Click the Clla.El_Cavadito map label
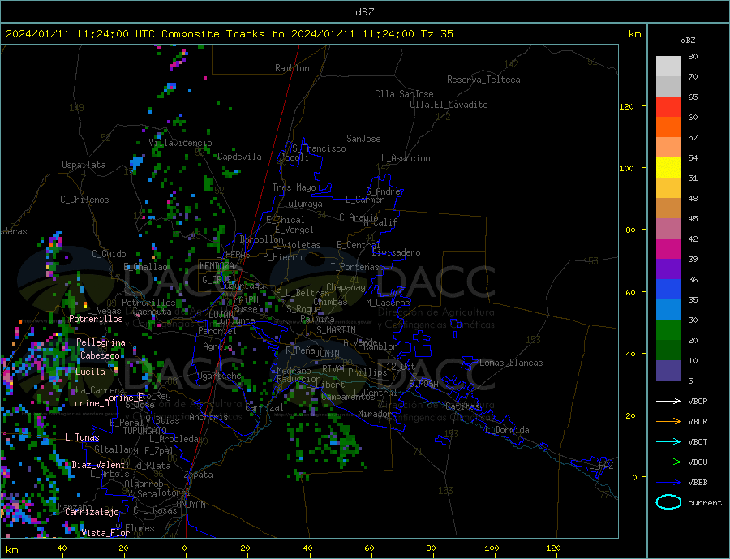The height and width of the screenshot is (559, 730). tap(449, 105)
